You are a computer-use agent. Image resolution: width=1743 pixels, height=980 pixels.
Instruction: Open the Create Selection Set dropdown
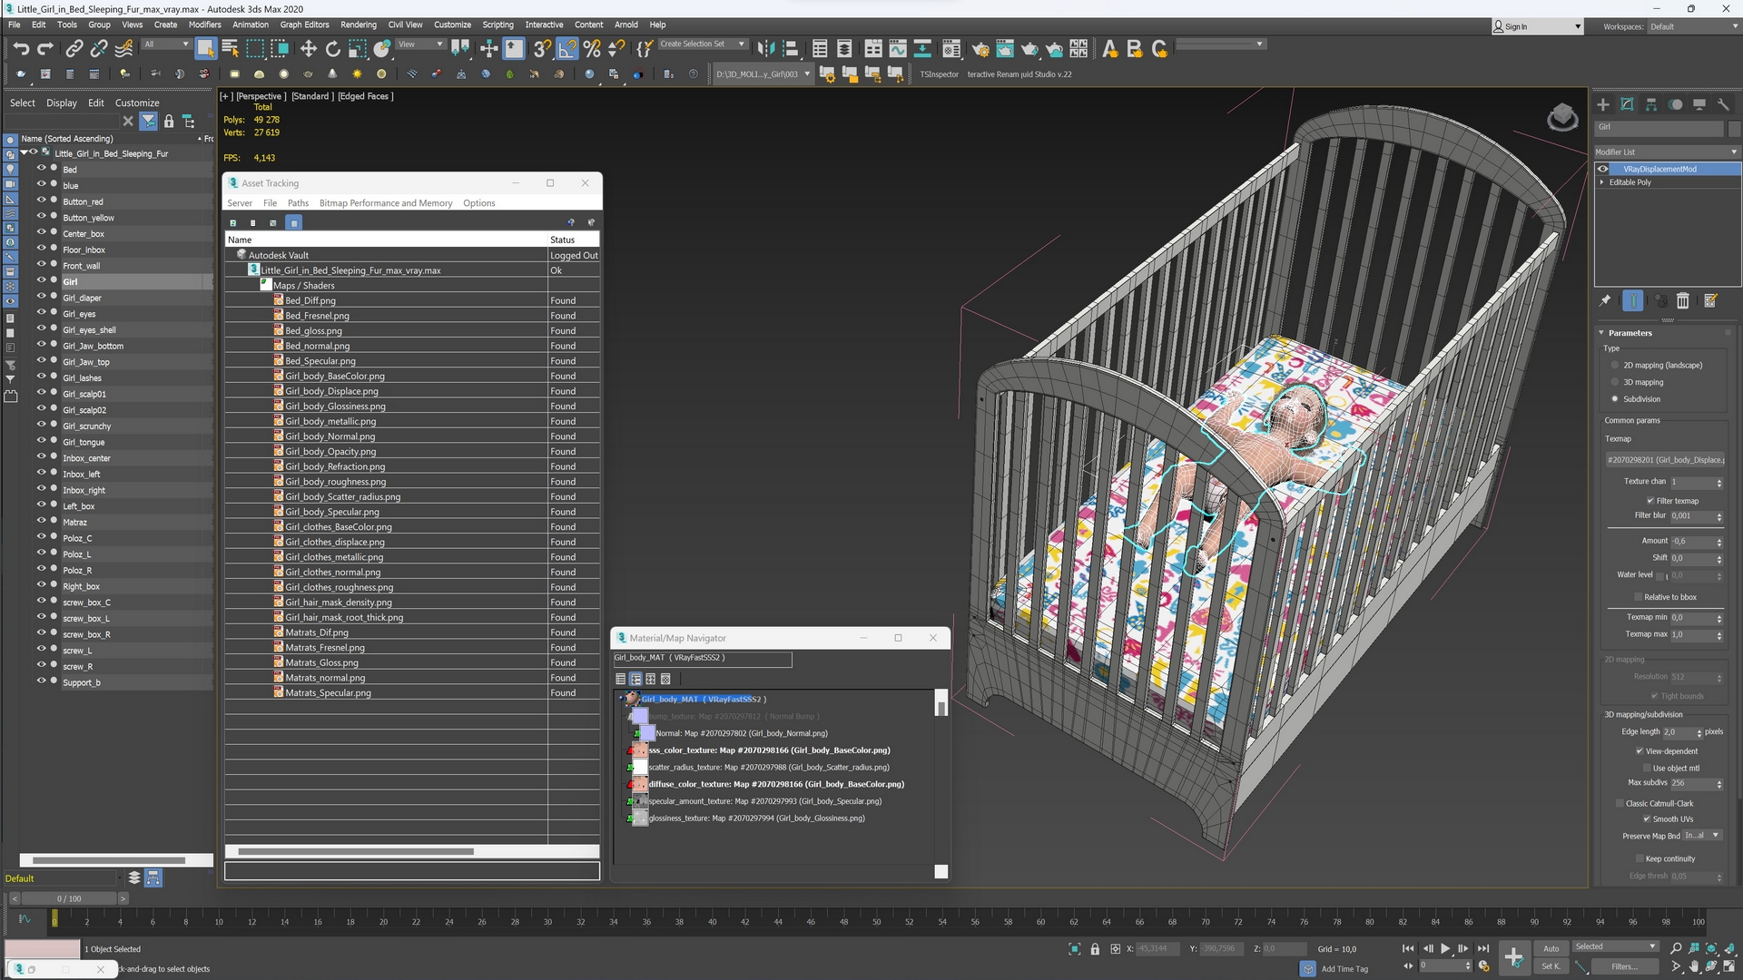pyautogui.click(x=741, y=44)
